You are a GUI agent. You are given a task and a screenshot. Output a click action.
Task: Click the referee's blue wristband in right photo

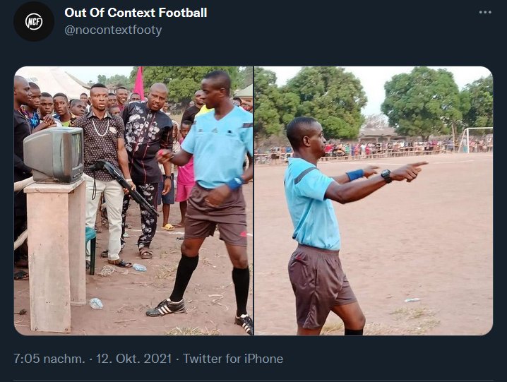click(x=355, y=174)
